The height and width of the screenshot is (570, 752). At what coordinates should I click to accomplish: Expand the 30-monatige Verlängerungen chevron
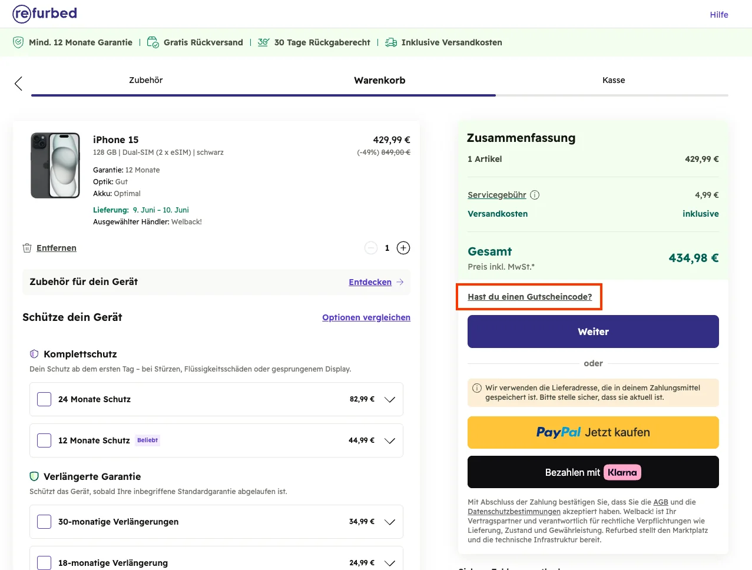click(390, 522)
